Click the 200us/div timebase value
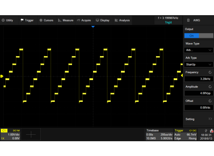 pyautogui.click(x=166, y=135)
